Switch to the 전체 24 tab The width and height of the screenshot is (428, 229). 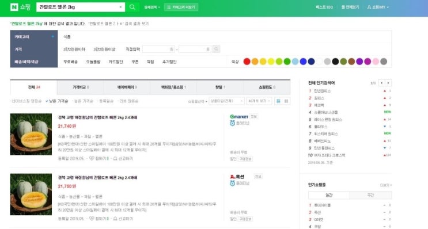point(33,87)
